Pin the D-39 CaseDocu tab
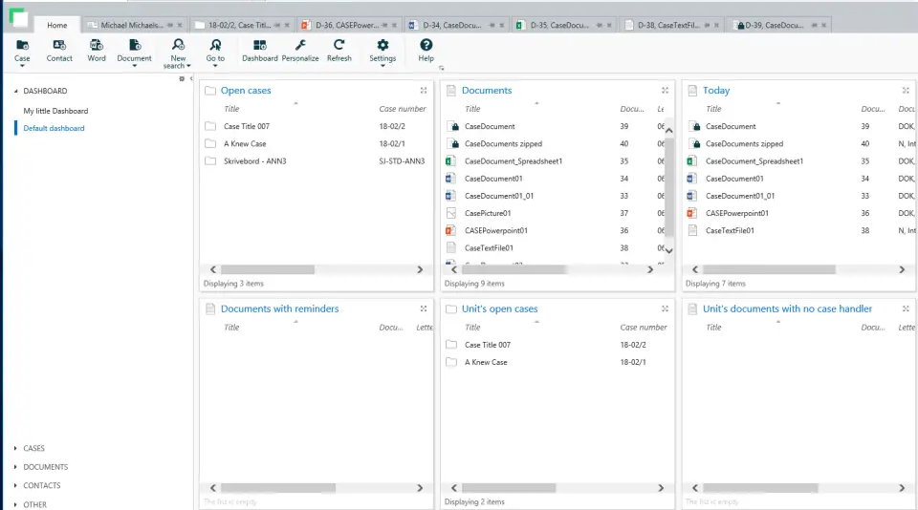The image size is (918, 510). (x=814, y=25)
